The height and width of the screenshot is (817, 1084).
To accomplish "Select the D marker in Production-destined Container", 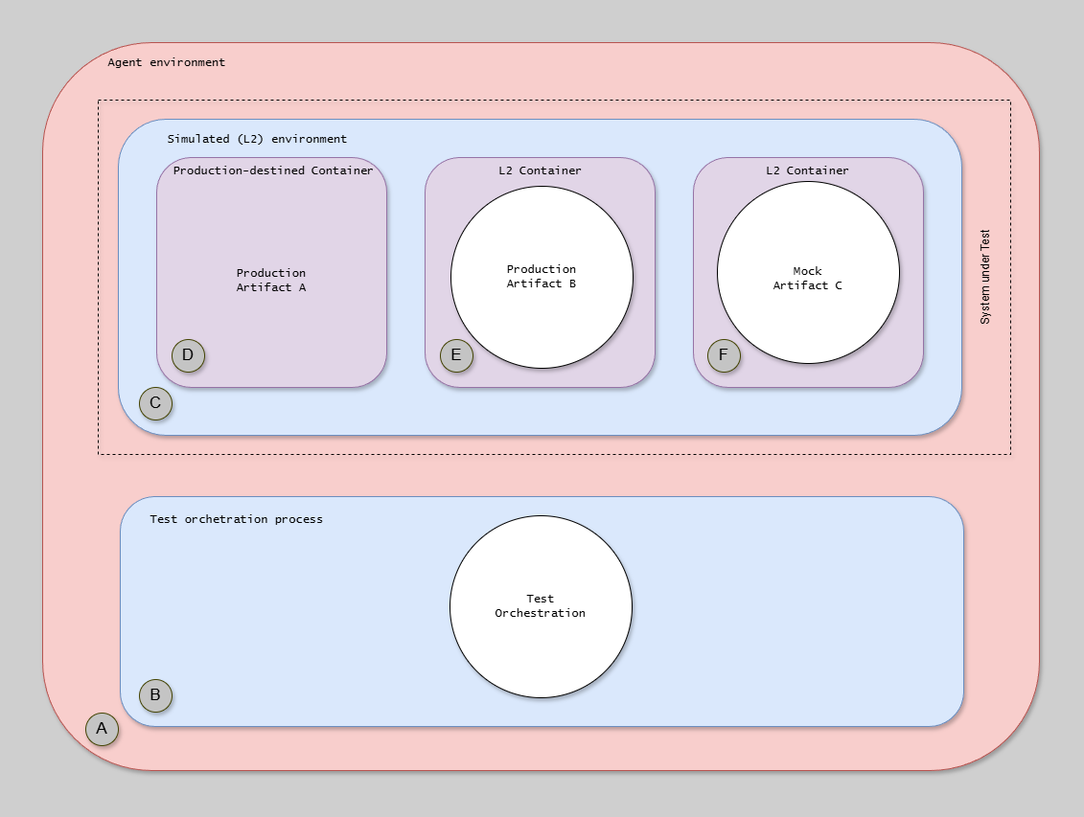I will point(188,355).
